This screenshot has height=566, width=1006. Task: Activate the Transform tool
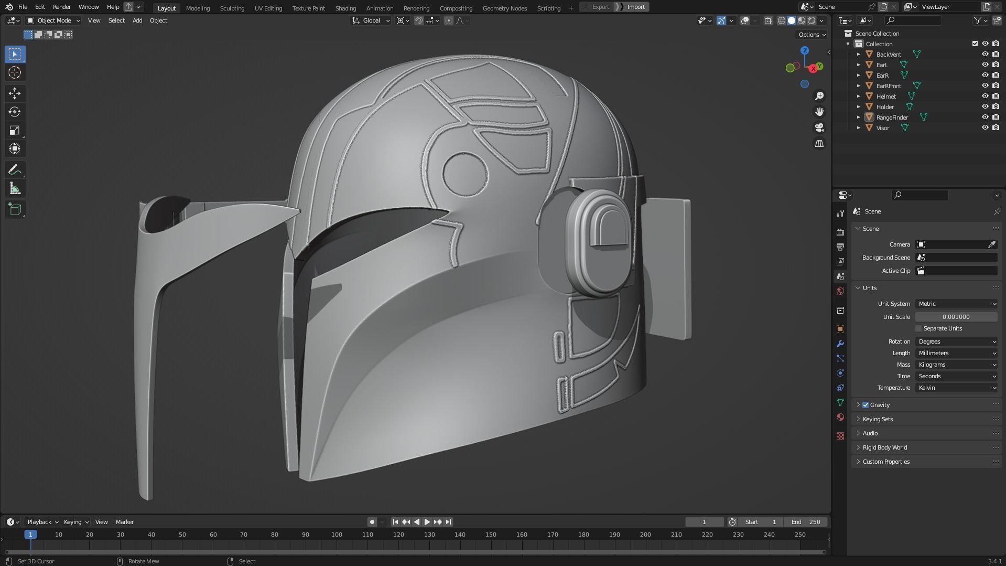tap(15, 148)
